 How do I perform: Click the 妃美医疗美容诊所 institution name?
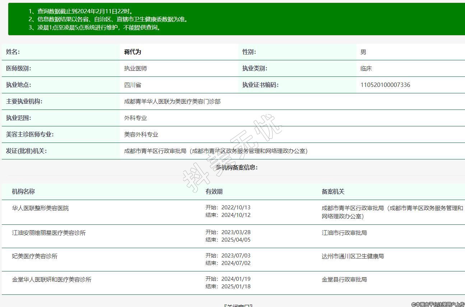tap(35, 256)
